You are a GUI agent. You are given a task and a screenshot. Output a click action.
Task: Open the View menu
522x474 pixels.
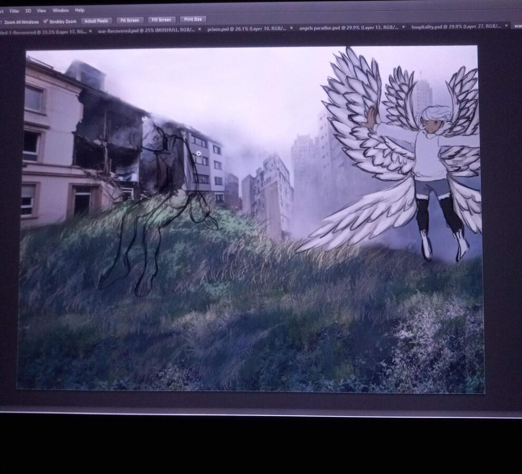pyautogui.click(x=41, y=11)
